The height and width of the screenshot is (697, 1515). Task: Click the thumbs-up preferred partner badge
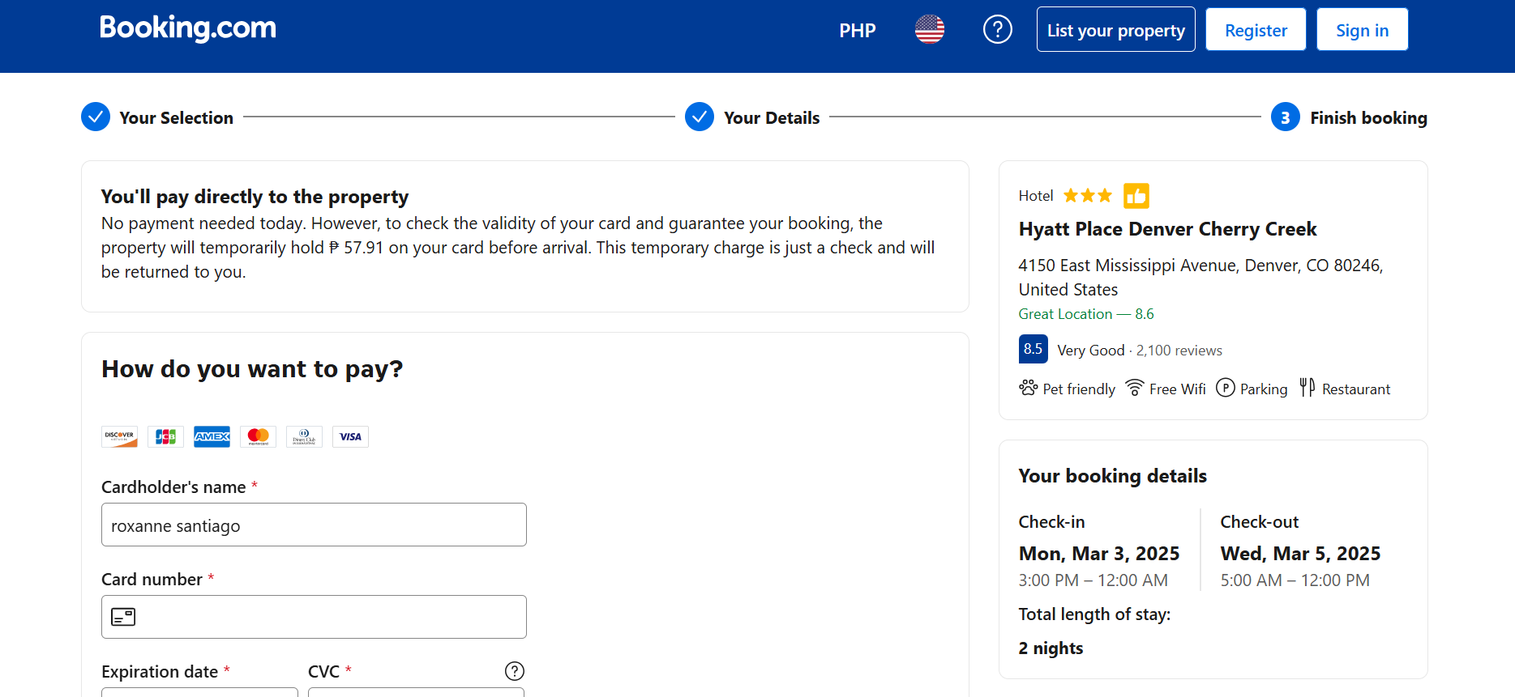click(1136, 196)
